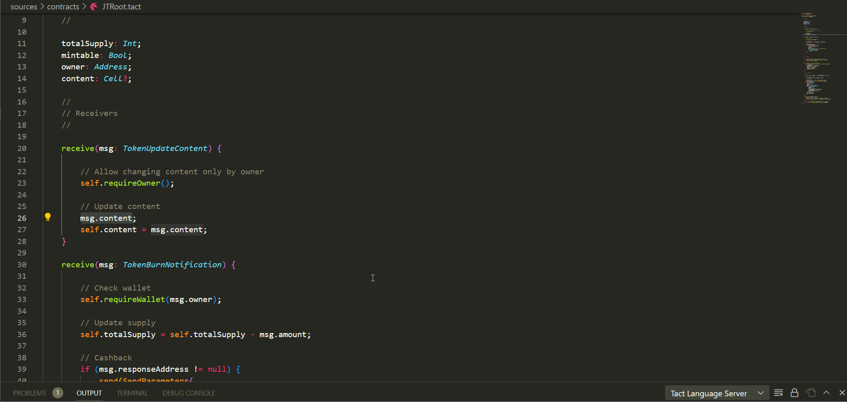Click the null keyword on line 39

[217, 369]
